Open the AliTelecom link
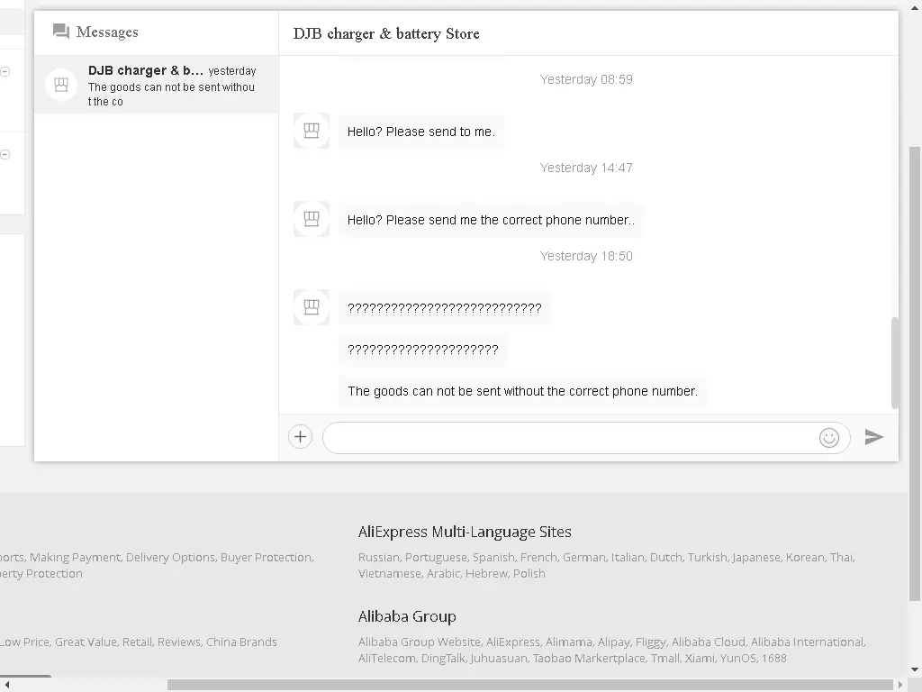 (388, 659)
